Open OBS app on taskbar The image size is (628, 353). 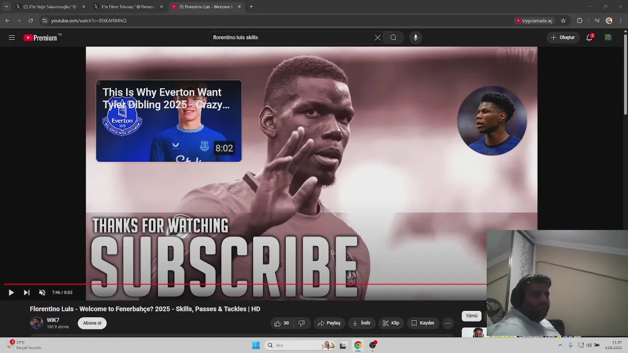(x=373, y=345)
